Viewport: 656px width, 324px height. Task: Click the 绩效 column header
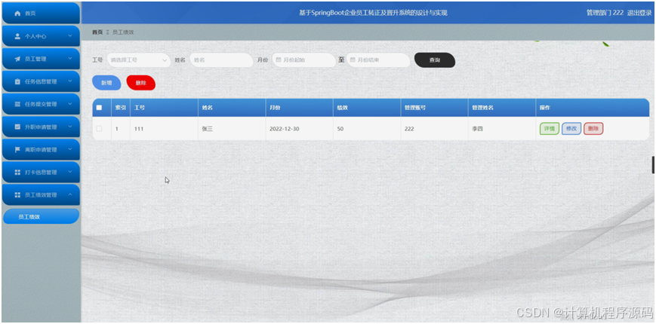[367, 108]
